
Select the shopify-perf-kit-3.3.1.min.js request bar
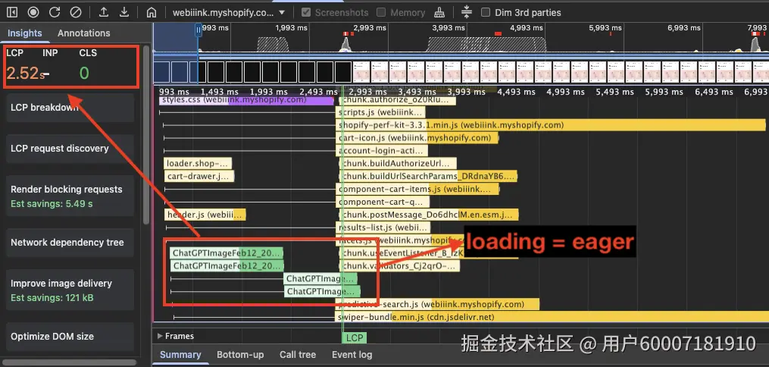point(552,125)
